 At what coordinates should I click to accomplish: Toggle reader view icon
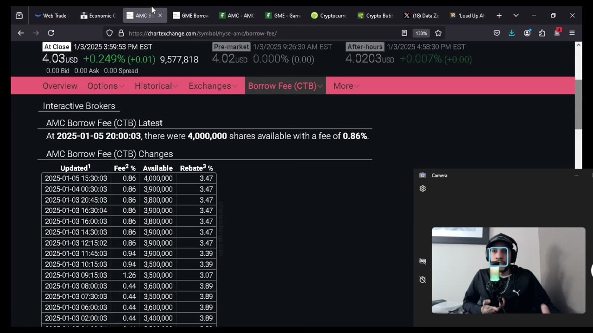coord(404,33)
